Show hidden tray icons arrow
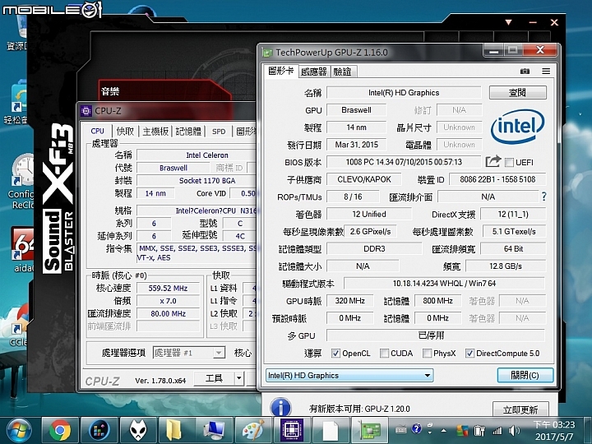592x444 pixels. [x=444, y=430]
